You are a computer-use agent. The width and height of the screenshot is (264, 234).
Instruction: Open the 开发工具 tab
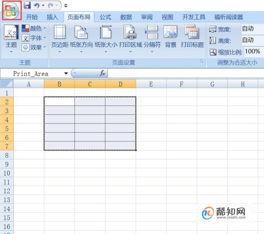194,17
